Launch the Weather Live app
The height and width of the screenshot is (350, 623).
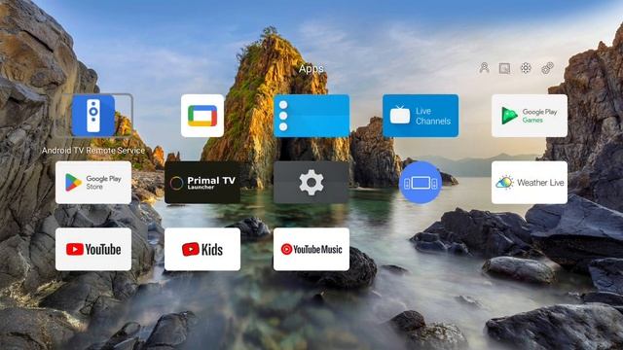click(x=530, y=183)
